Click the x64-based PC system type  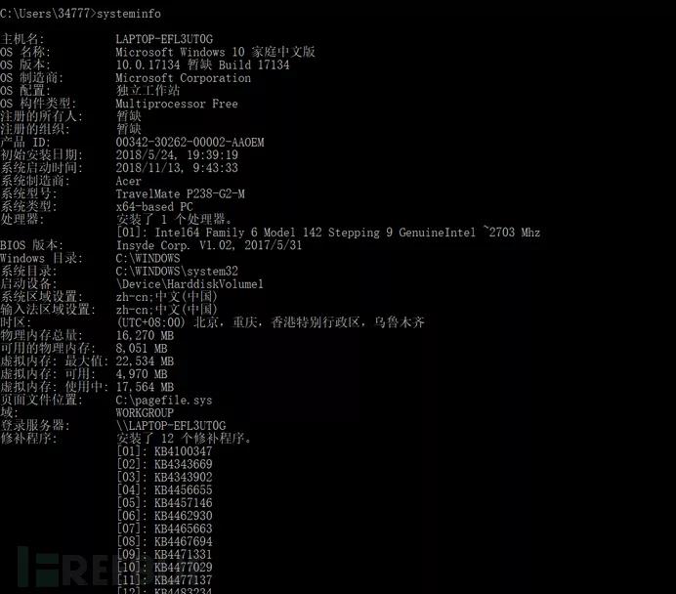[x=154, y=207]
